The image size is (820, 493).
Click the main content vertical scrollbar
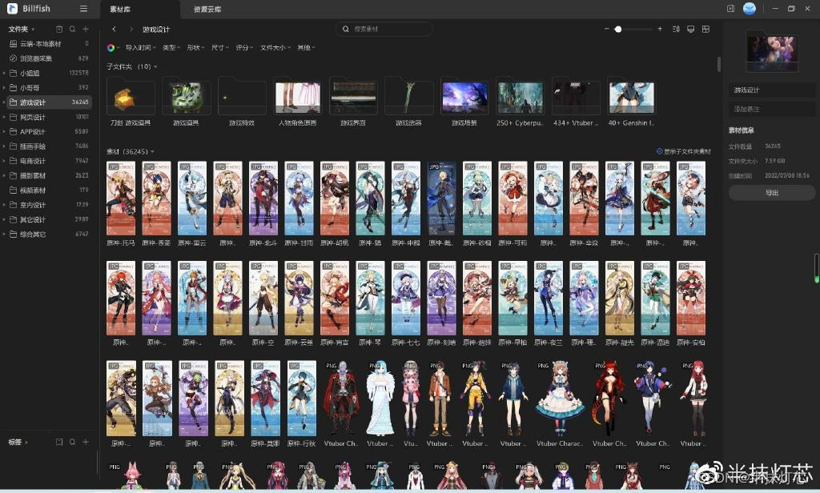pos(719,64)
